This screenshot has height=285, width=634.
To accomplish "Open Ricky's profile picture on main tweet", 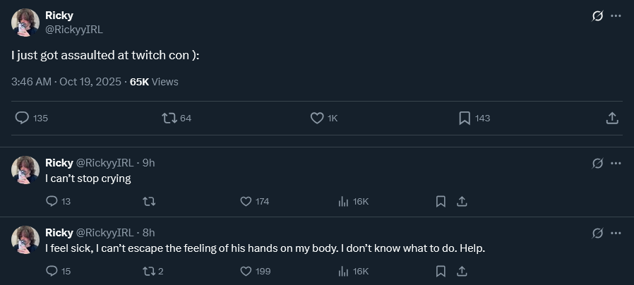I will tap(25, 23).
